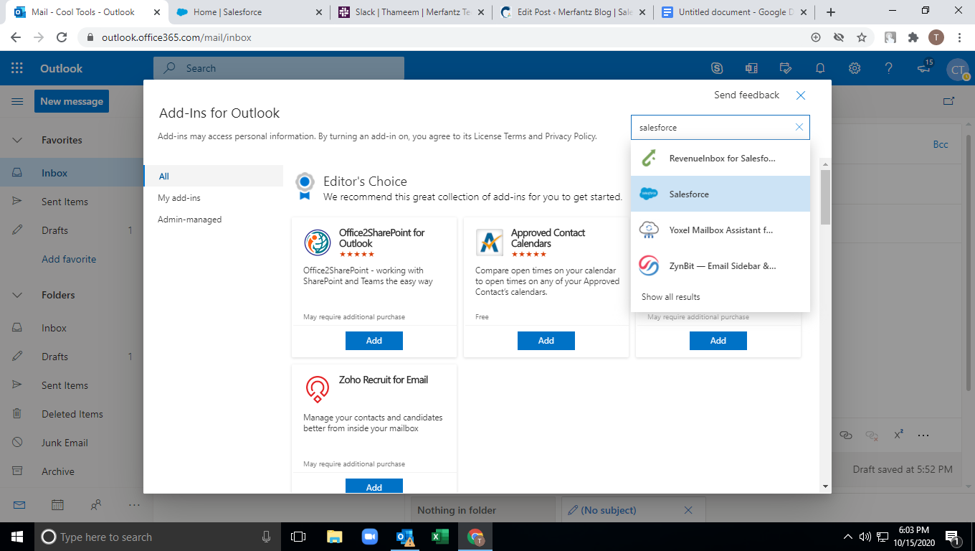Image resolution: width=975 pixels, height=551 pixels.
Task: Select the All category in Add-Ins
Action: coord(214,176)
